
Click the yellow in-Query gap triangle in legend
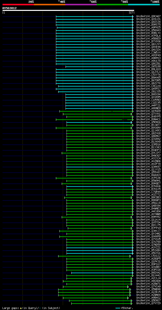point(21,308)
